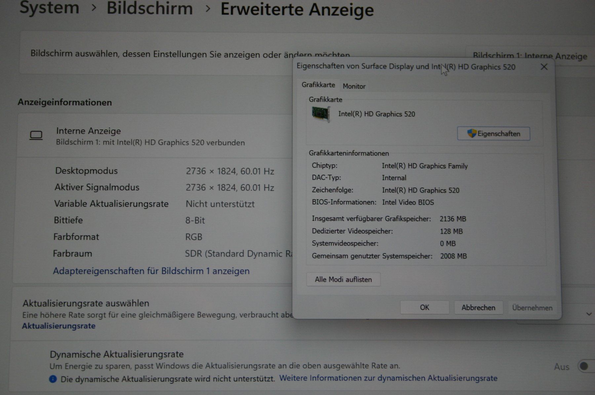Click the 0 MB Systemvideospeicher value
The image size is (595, 395).
(448, 244)
